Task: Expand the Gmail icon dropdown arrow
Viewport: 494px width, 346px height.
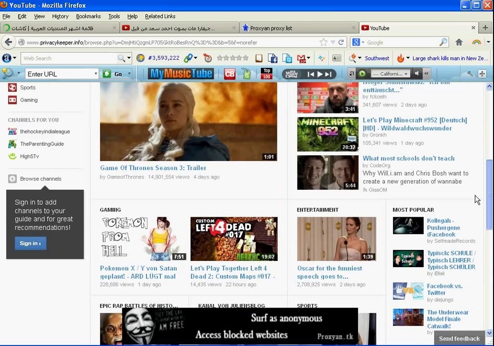Action: (x=308, y=58)
